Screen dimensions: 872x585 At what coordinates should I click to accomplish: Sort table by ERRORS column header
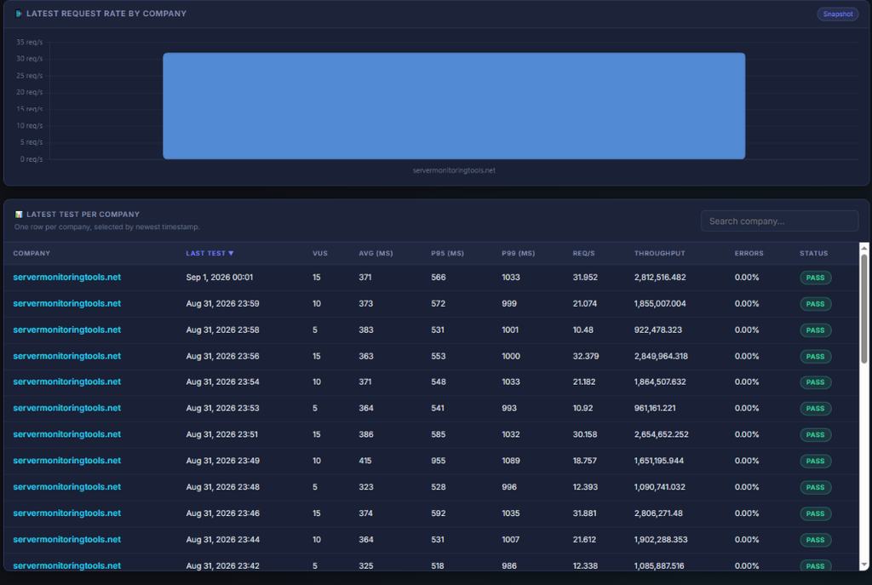(x=749, y=253)
